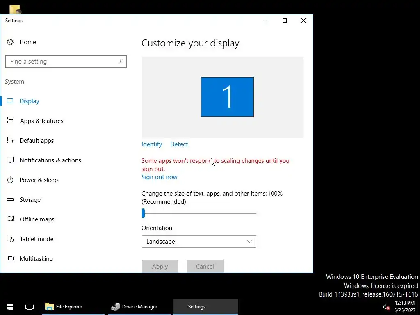Open the partially hidden desktop icon at the top left
Viewport: 420px width, 315px height.
tap(15, 9)
